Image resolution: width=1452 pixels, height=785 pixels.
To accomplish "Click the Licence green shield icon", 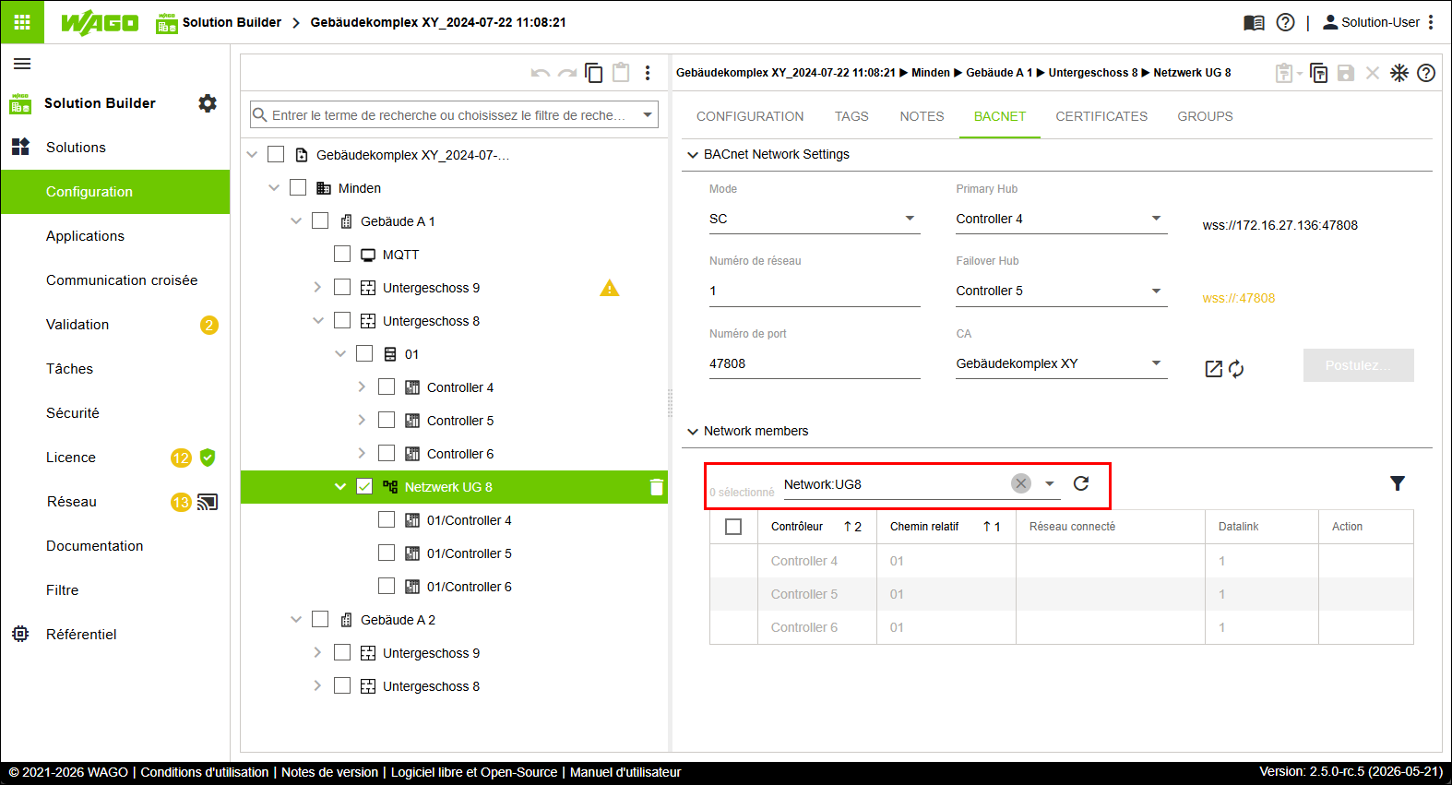I will click(x=208, y=458).
